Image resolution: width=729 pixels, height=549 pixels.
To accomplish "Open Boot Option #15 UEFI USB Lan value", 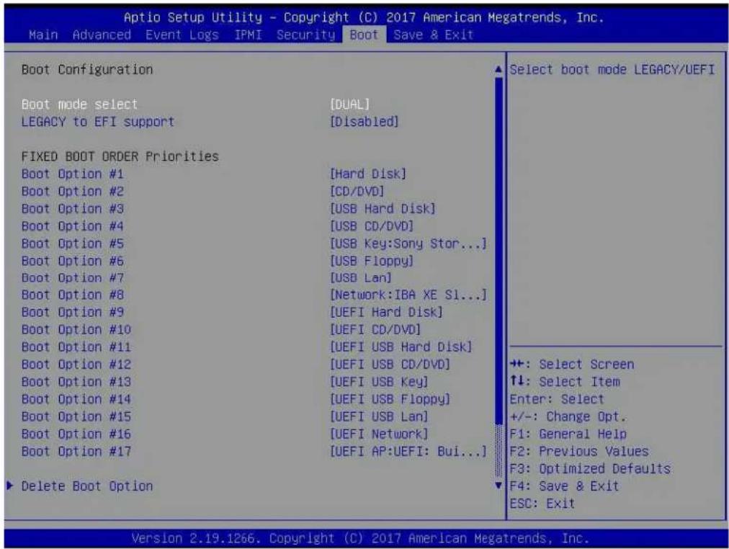I will point(379,417).
